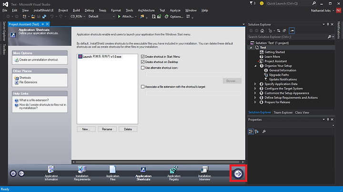The image size is (343, 192).
Task: Select Update Notifications tree item
Action: click(283, 80)
